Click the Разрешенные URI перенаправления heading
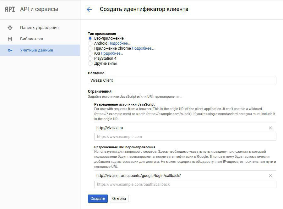Image resolution: width=283 pixels, height=209 pixels. pos(125,147)
